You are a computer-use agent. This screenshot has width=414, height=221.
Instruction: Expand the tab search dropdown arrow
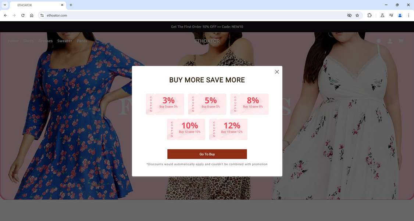[5, 5]
